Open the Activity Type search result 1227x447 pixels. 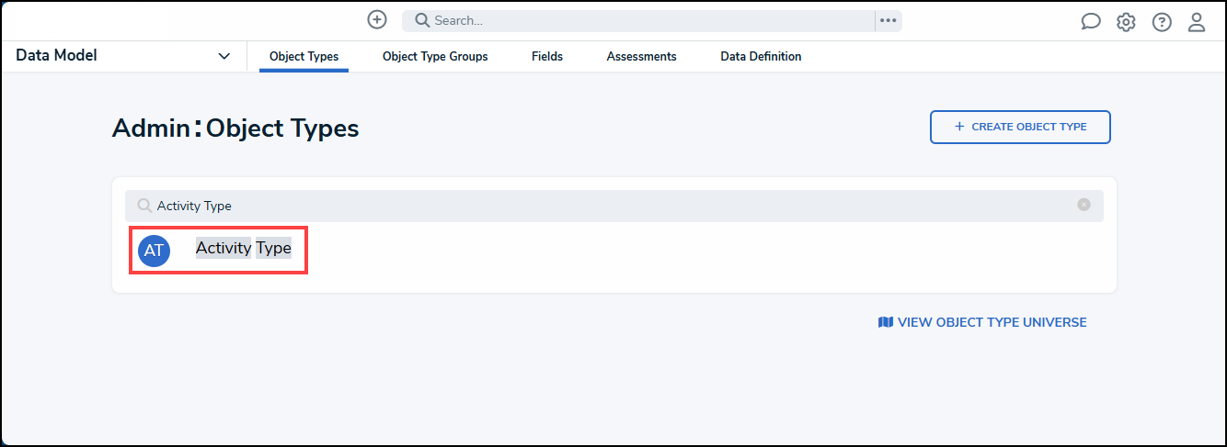243,248
